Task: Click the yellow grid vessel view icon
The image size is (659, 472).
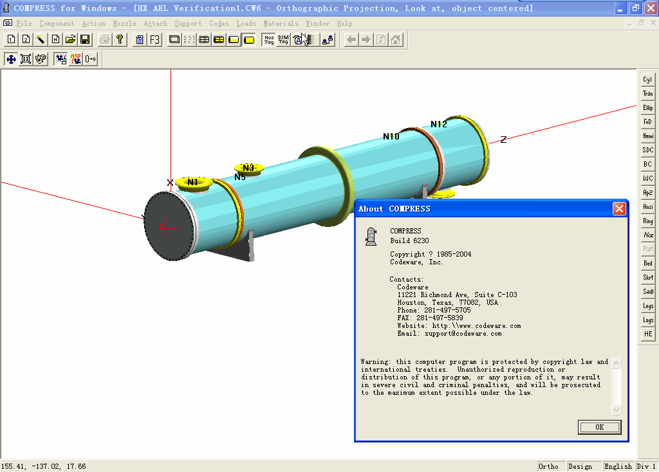Action: pos(219,39)
